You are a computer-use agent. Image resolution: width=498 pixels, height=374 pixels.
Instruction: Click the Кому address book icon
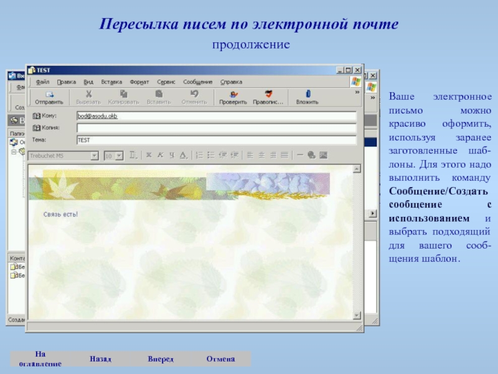[37, 116]
